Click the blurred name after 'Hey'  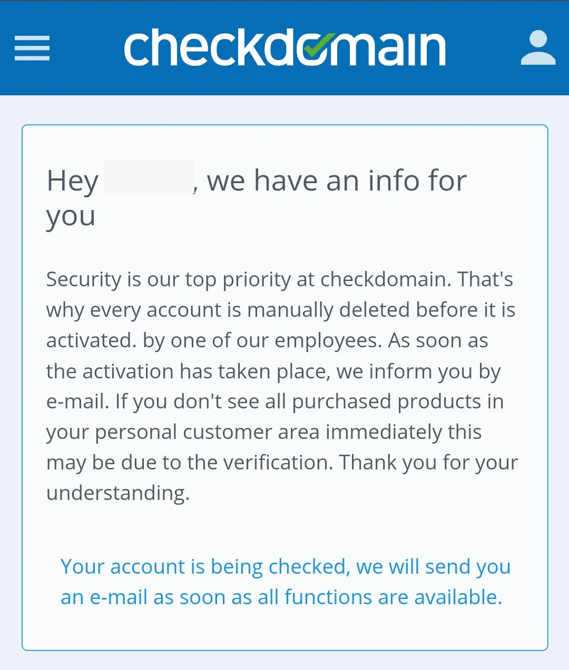(149, 177)
